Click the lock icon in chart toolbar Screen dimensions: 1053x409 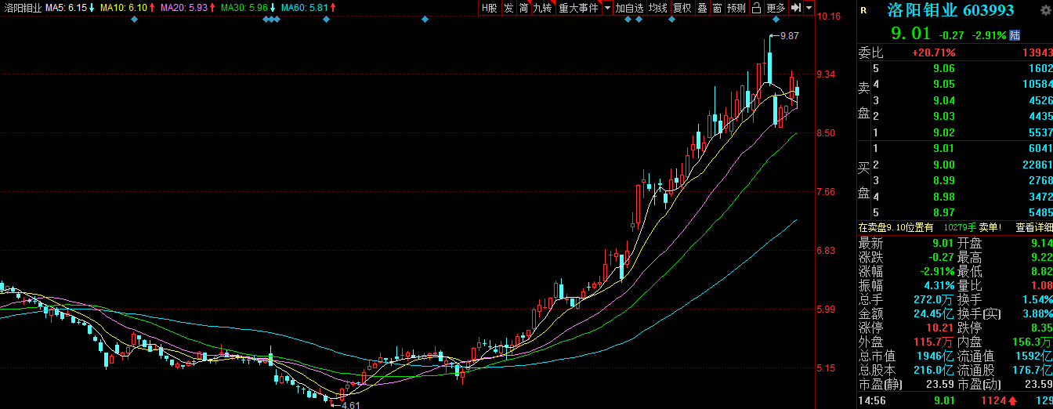pyautogui.click(x=756, y=8)
